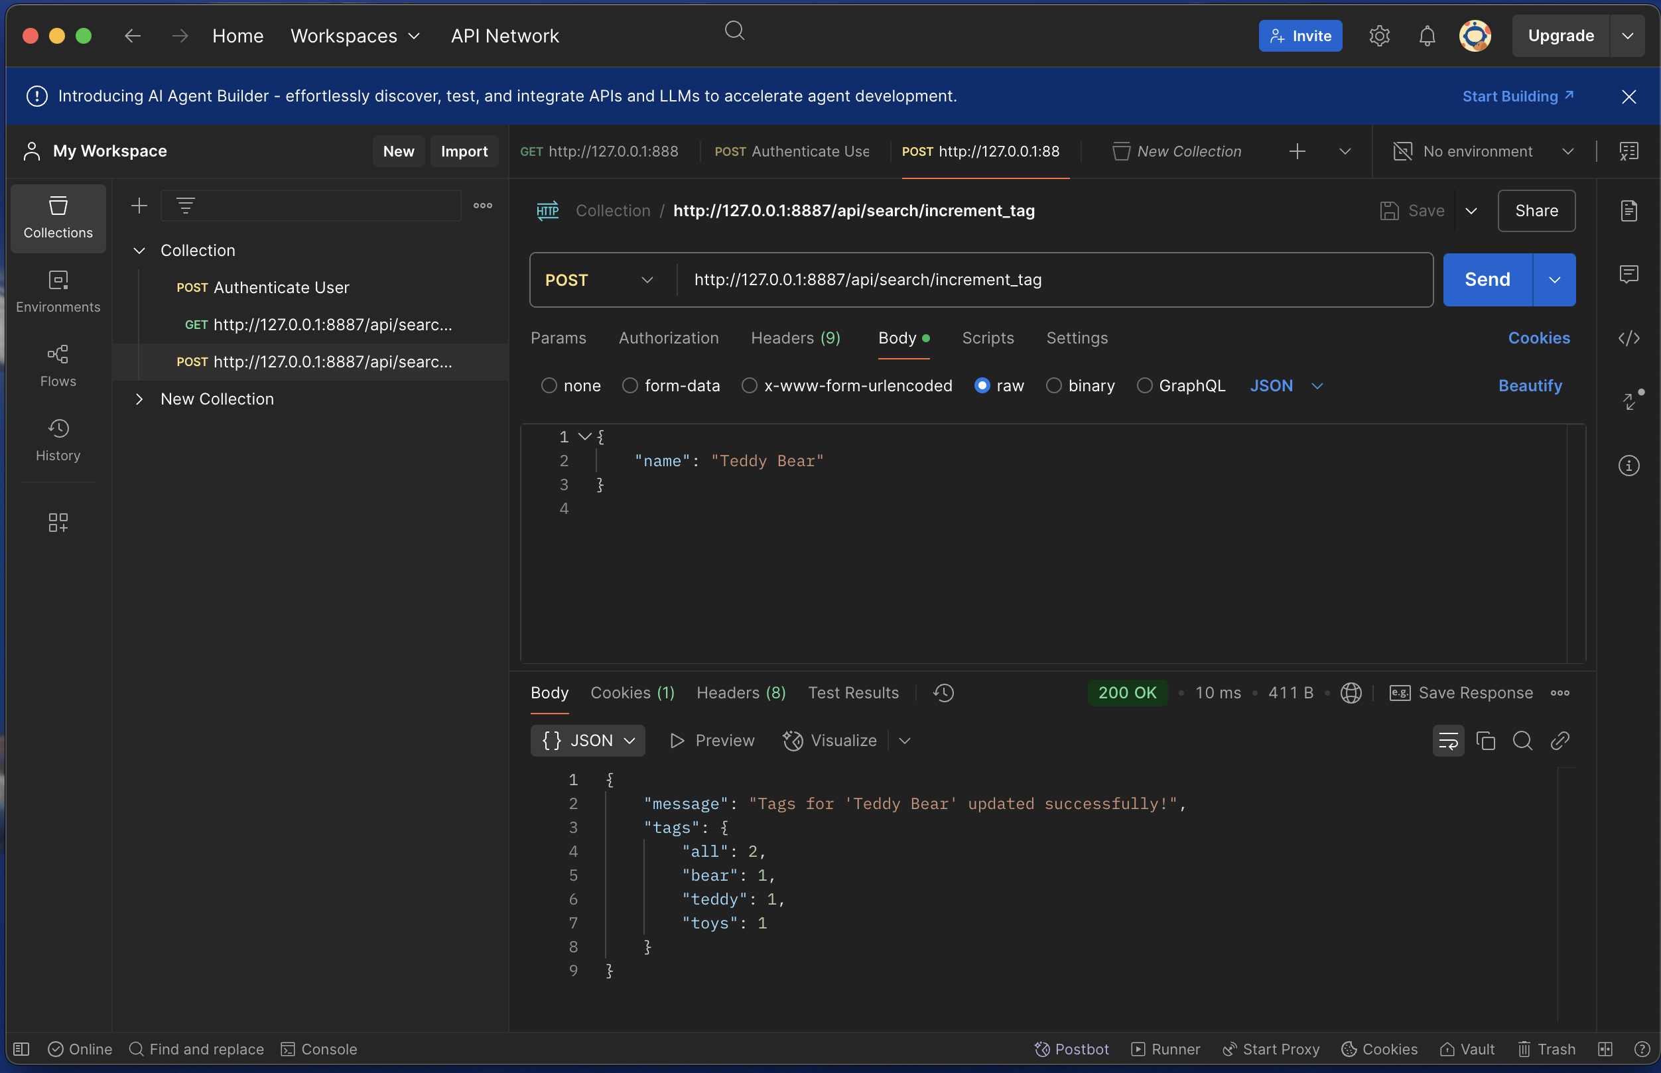Toggle word wrap in response viewer
This screenshot has height=1073, width=1661.
click(1448, 740)
